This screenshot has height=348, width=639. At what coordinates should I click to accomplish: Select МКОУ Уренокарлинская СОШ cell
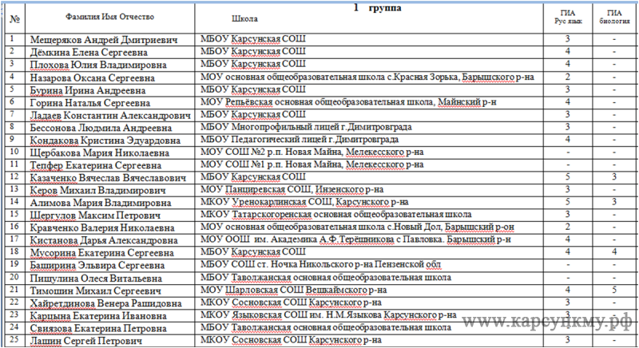click(304, 202)
